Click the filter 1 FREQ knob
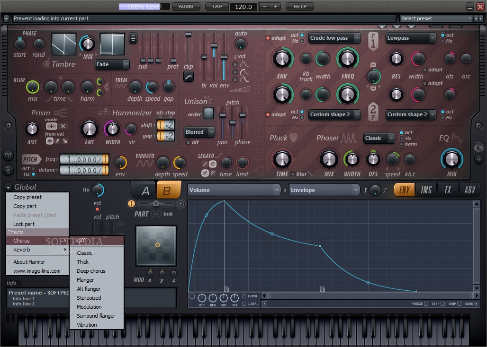 348,59
